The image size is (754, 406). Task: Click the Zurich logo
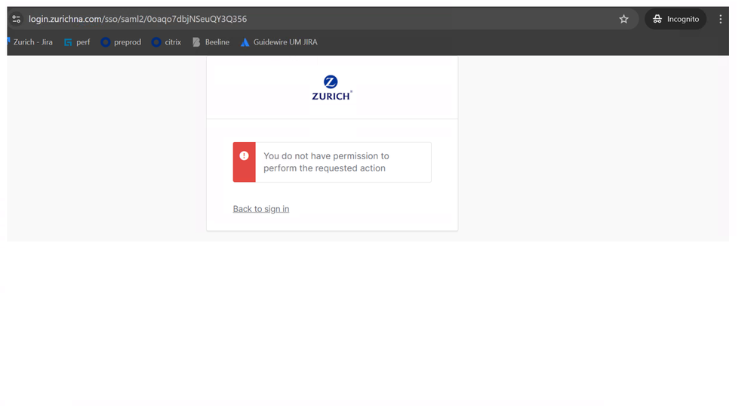pos(332,88)
